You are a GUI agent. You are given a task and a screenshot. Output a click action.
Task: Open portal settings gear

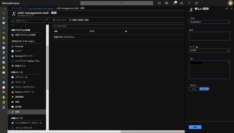click(182, 3)
